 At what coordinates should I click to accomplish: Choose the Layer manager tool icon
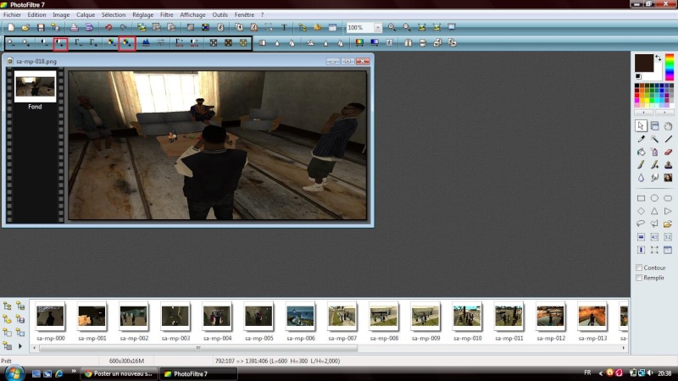pos(654,126)
